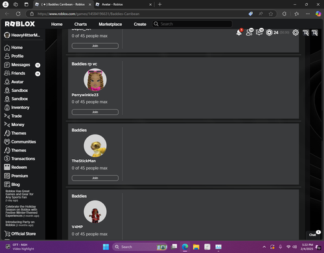Screen dimensions: 324x253
Task: Open Inventory in the left sidebar
Action: click(x=17, y=107)
